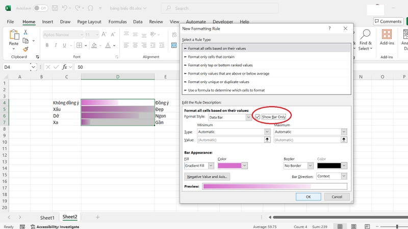Click the Comments button
Screen dimensions: 408x229
[388, 21]
